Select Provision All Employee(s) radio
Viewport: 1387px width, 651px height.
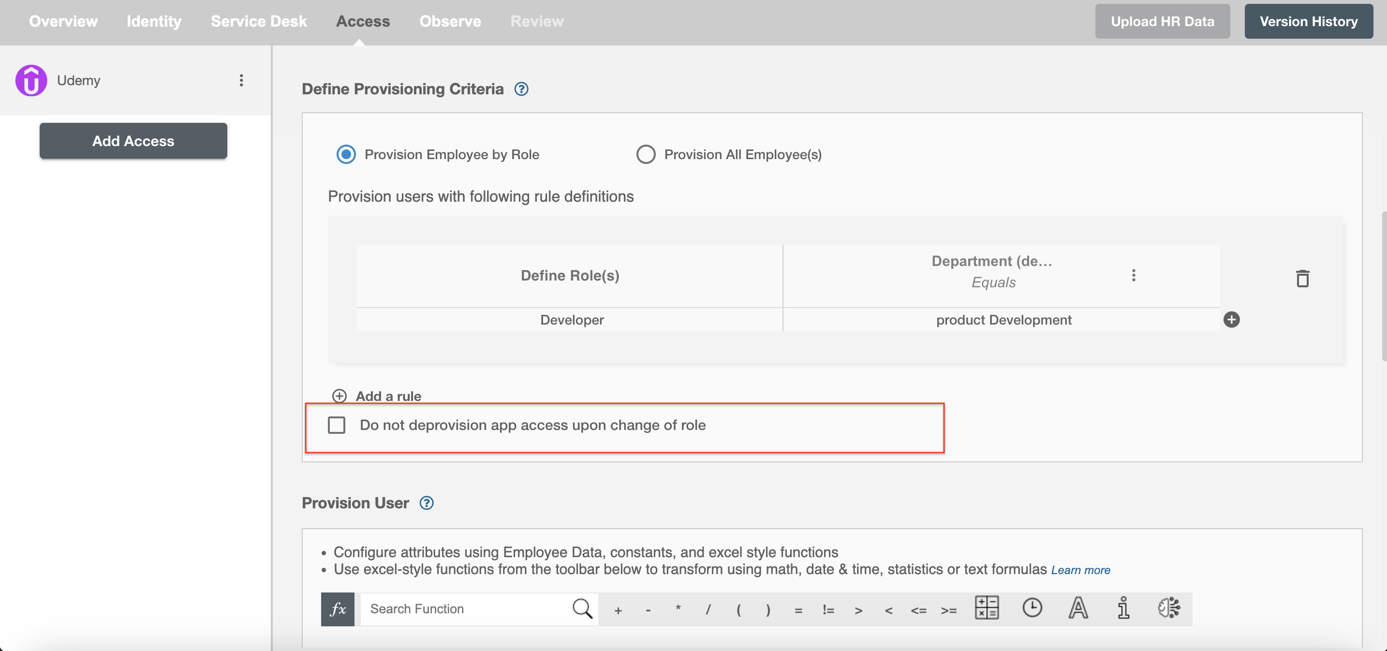point(646,155)
